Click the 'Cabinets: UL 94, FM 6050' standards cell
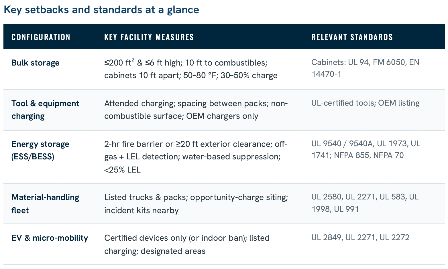The height and width of the screenshot is (269, 448). click(x=365, y=68)
